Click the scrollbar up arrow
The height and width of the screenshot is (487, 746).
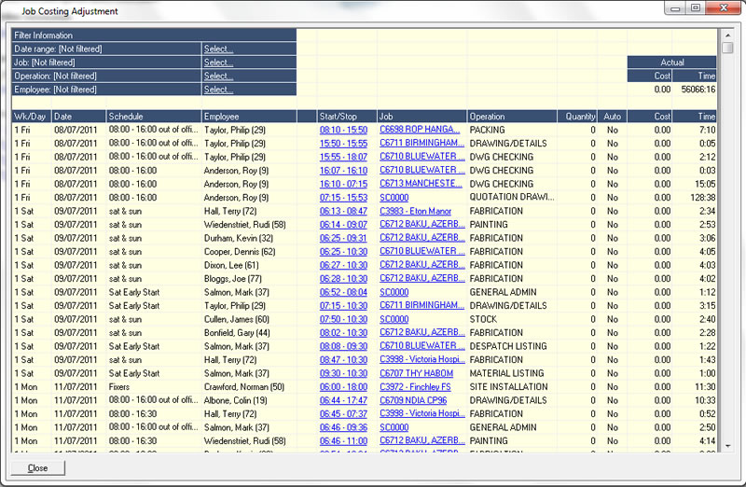pyautogui.click(x=726, y=35)
